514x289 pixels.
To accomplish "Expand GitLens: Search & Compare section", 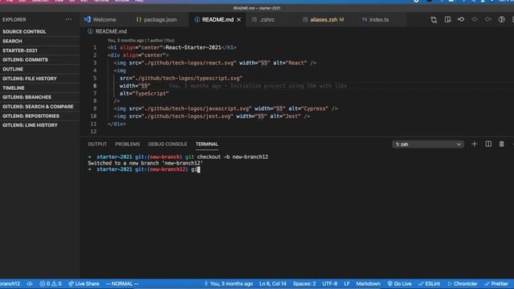I will click(x=39, y=107).
